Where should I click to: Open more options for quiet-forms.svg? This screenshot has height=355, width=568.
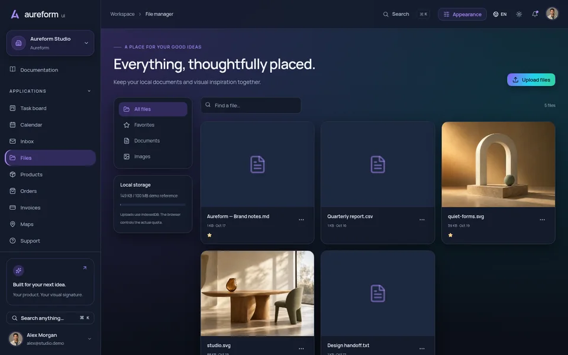[x=543, y=220]
